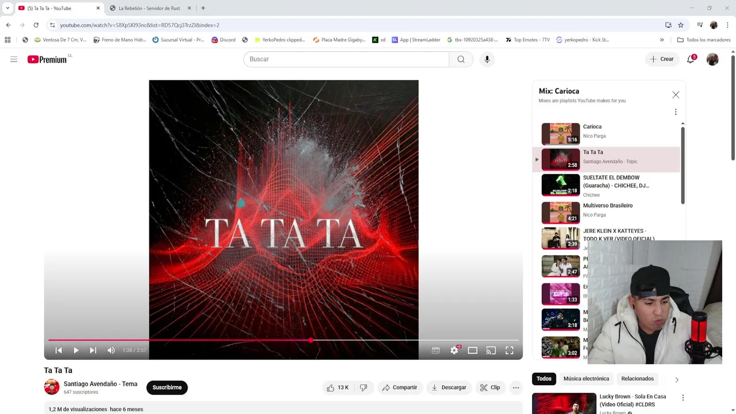Play Carioca by Nico Parga in mix
Viewport: 736px width, 414px height.
click(607, 134)
